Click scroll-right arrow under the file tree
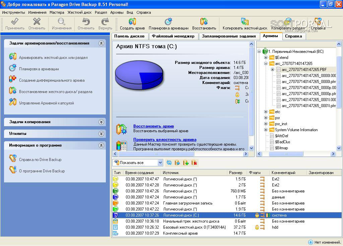This screenshot has height=246, width=343. [333, 154]
